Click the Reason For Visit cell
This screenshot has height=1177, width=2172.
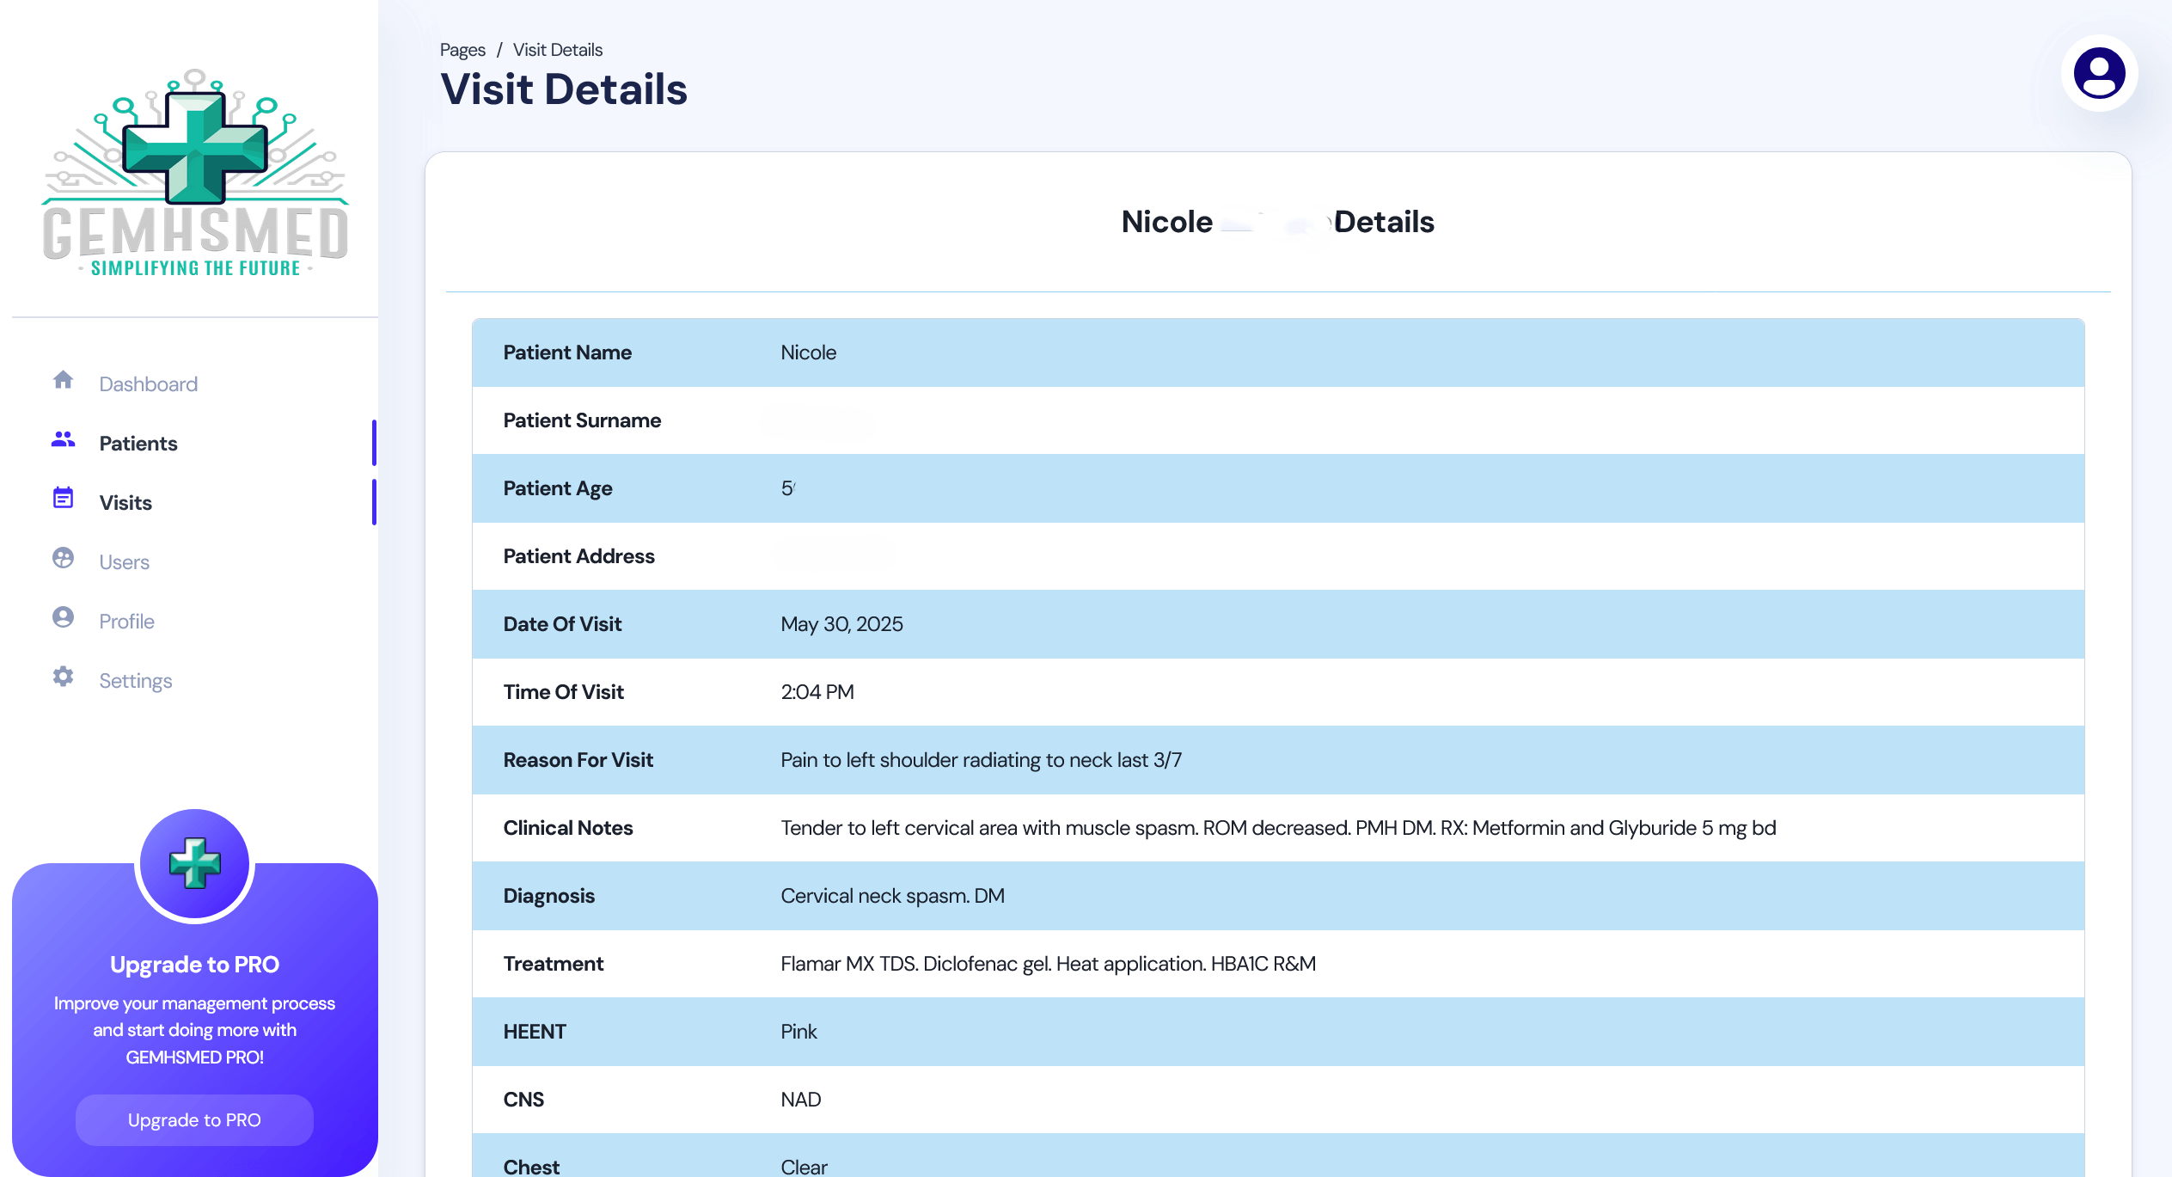click(x=981, y=759)
